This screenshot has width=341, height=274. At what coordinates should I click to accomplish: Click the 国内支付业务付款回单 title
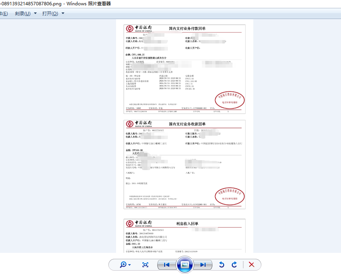pyautogui.click(x=187, y=28)
